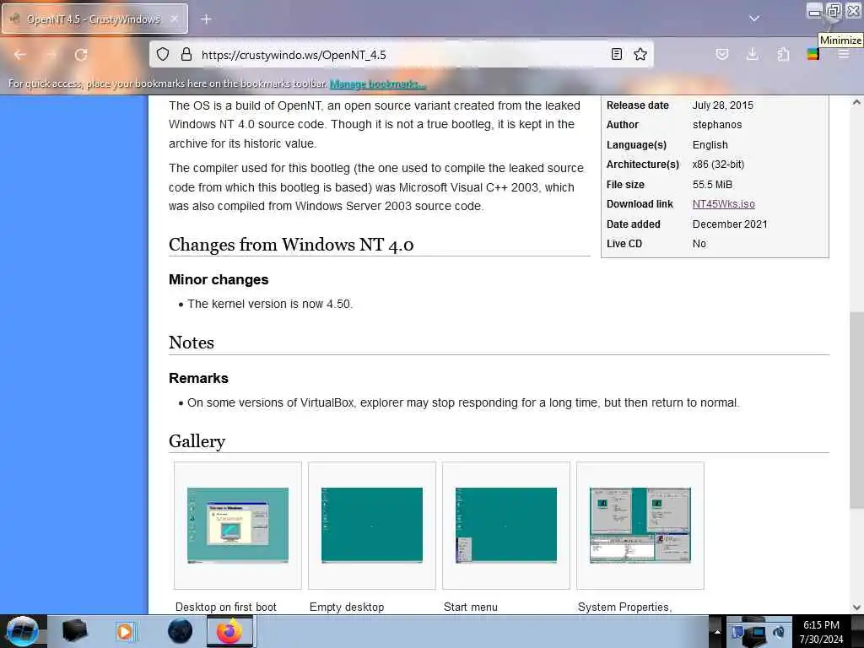Open the downloads panel
Image resolution: width=864 pixels, height=648 pixels.
point(752,54)
